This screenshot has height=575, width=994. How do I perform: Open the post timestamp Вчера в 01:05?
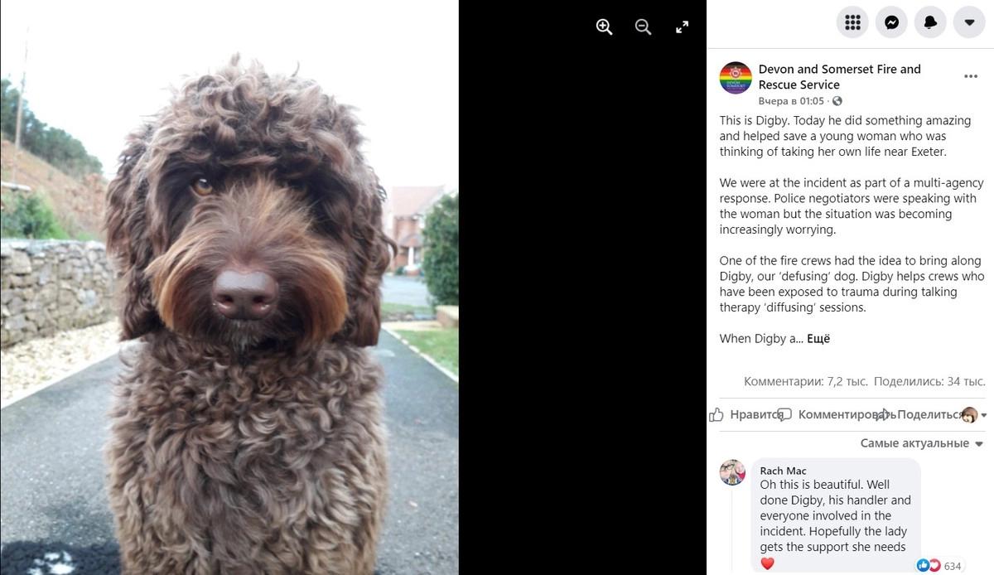pos(791,101)
